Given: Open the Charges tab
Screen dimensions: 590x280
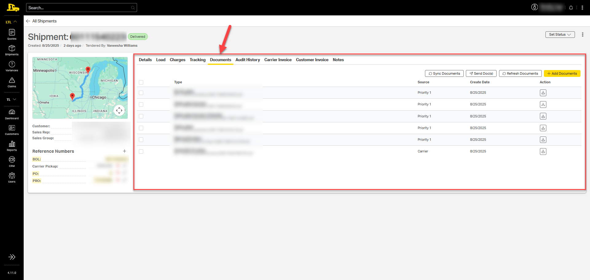Looking at the screenshot, I should 178,60.
